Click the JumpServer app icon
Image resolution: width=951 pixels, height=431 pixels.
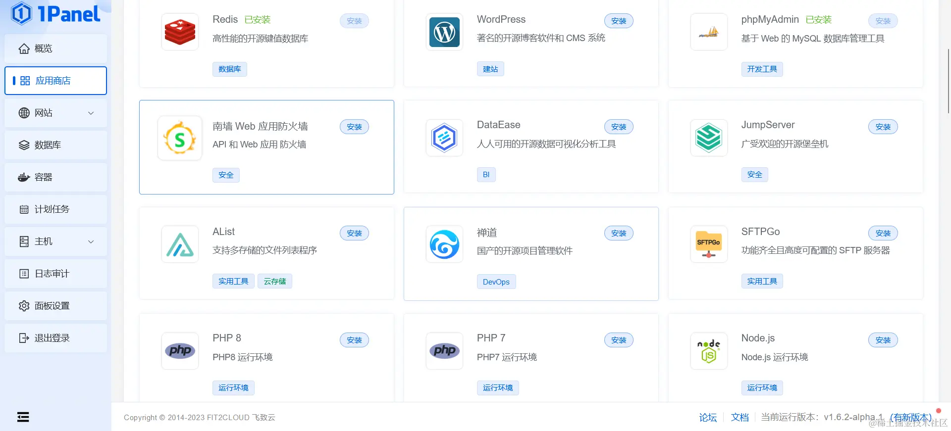[x=709, y=138]
